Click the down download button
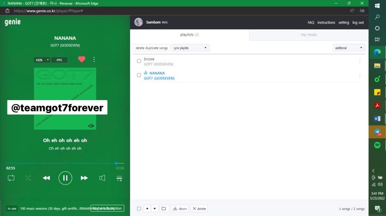386x216 pixels. (x=180, y=209)
